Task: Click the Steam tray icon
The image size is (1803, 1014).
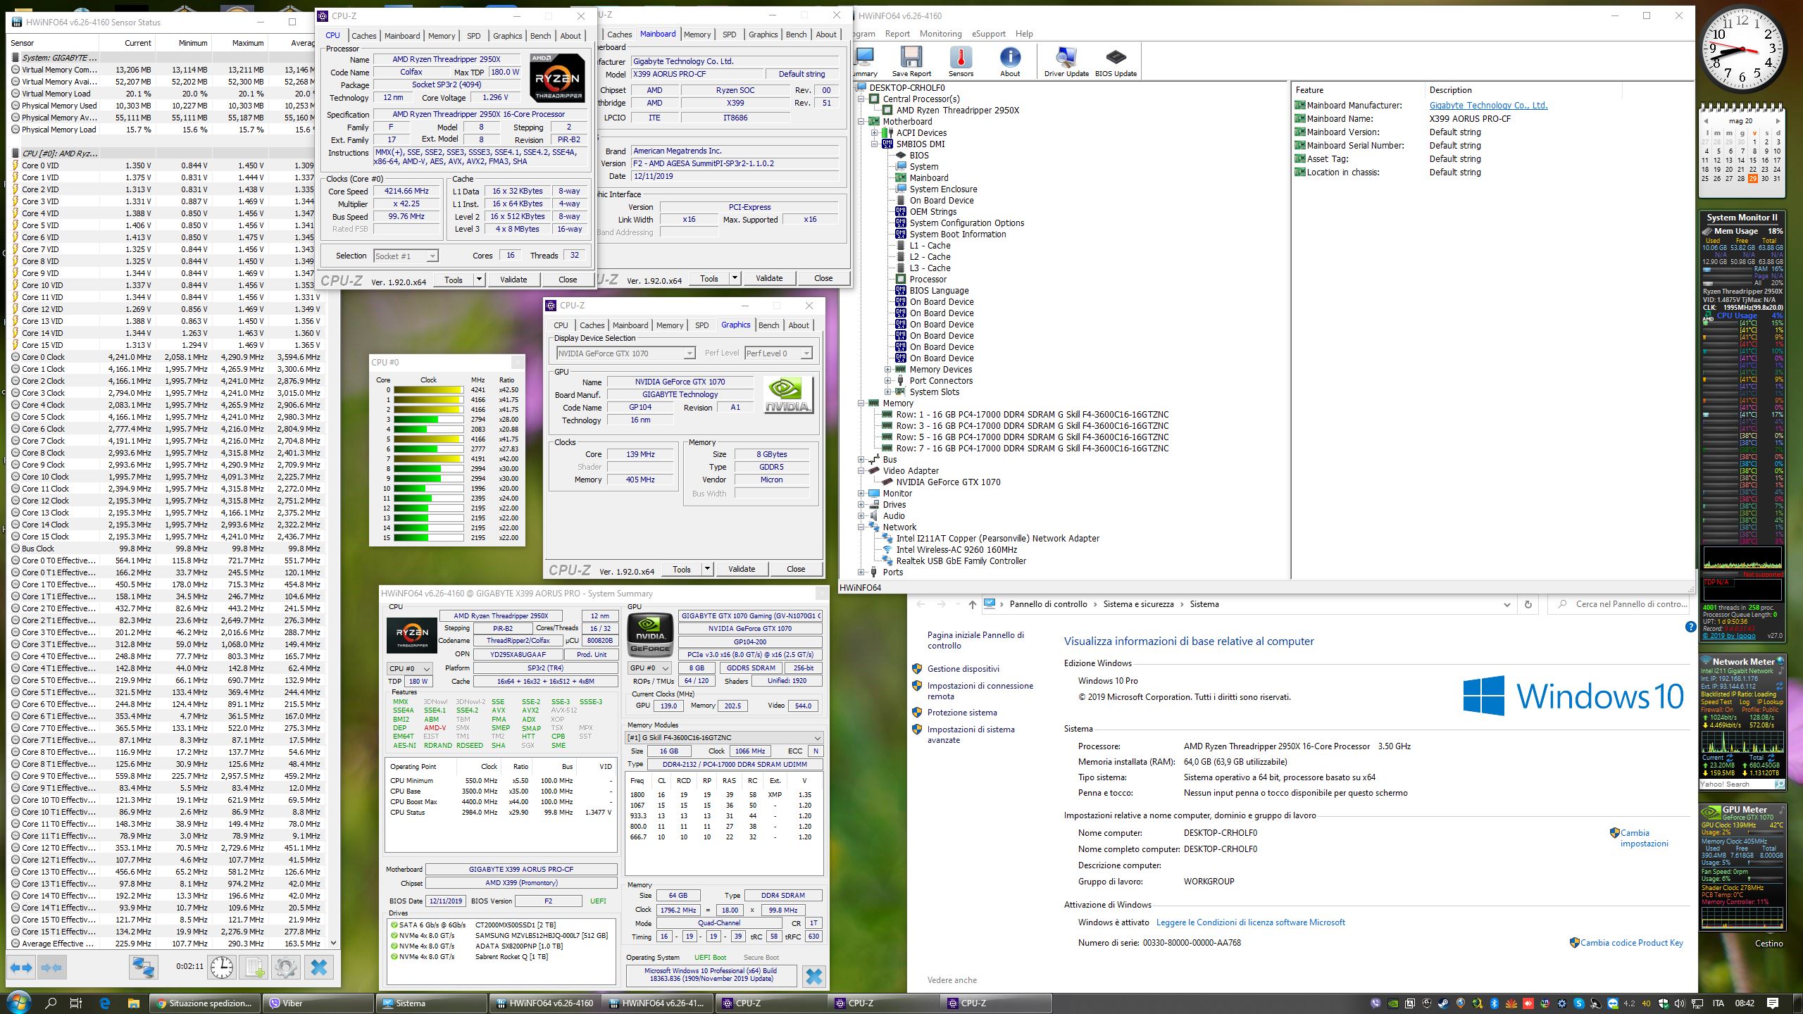Action: point(1443,1003)
